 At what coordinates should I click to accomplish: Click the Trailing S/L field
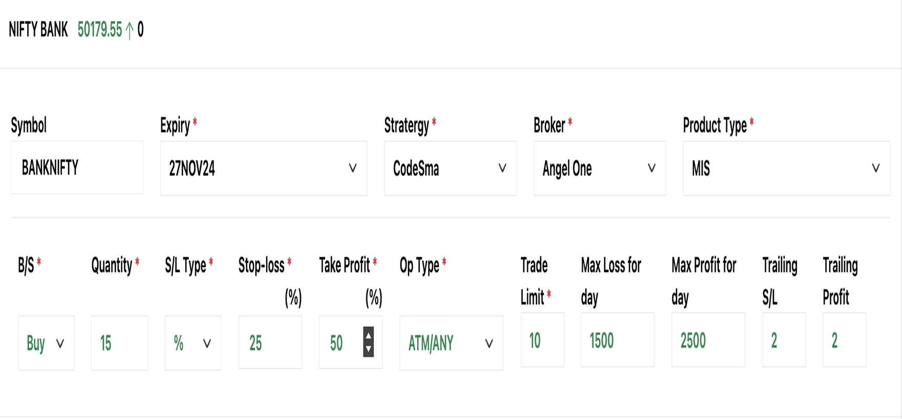point(784,341)
